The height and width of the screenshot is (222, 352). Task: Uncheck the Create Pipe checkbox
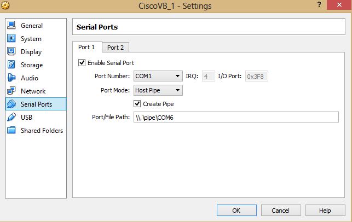pos(137,104)
